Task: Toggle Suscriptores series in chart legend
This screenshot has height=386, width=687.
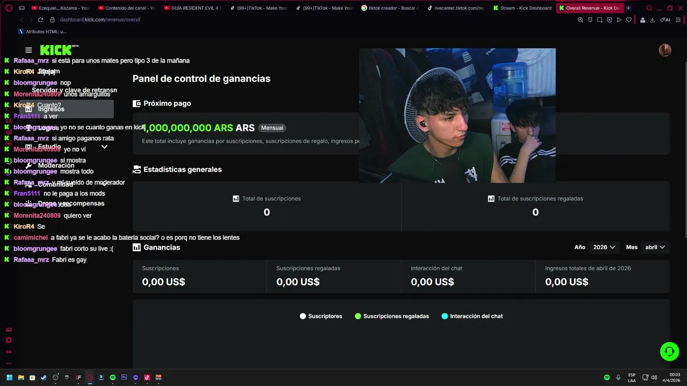Action: [x=321, y=316]
